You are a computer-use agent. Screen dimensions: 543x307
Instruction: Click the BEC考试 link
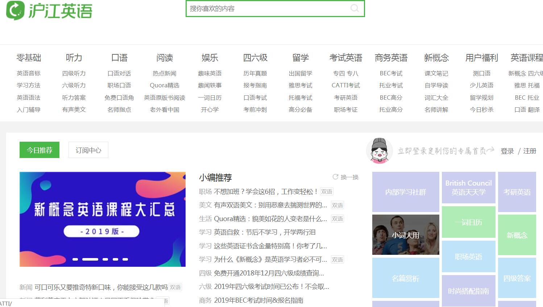(x=391, y=73)
